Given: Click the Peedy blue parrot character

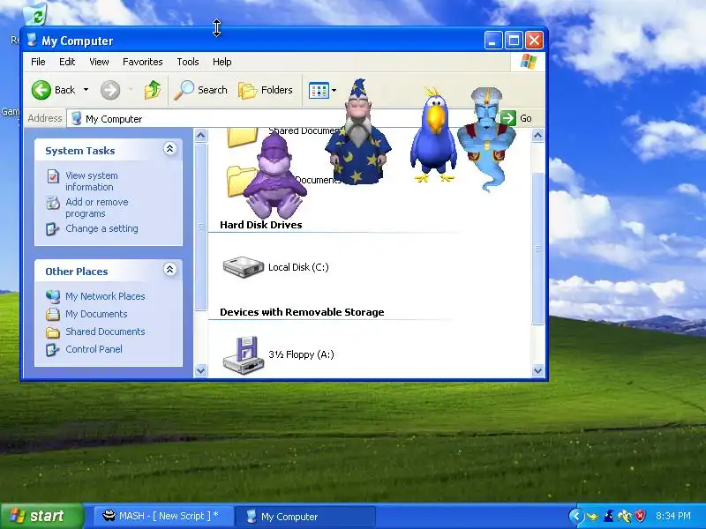Looking at the screenshot, I should (x=433, y=135).
